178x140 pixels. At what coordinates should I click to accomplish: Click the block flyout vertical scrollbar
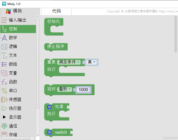176,34
